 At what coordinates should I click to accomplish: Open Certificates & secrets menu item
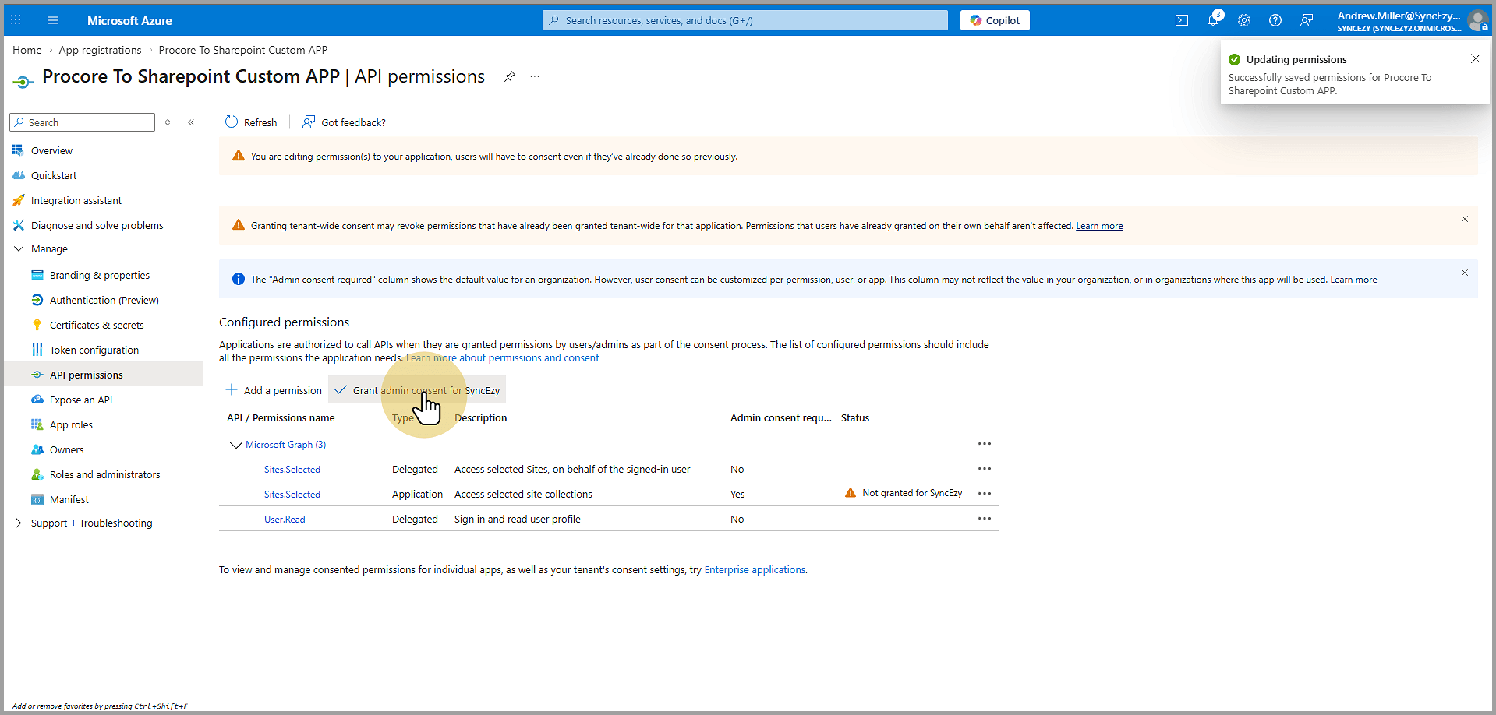click(x=97, y=326)
